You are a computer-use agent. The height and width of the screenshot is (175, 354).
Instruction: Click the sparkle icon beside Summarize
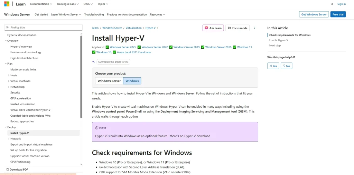click(x=93, y=61)
